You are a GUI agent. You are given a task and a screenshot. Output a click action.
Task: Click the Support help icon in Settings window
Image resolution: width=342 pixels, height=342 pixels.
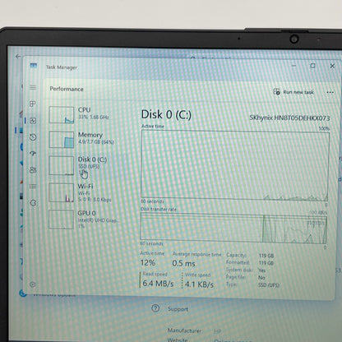coord(155,308)
